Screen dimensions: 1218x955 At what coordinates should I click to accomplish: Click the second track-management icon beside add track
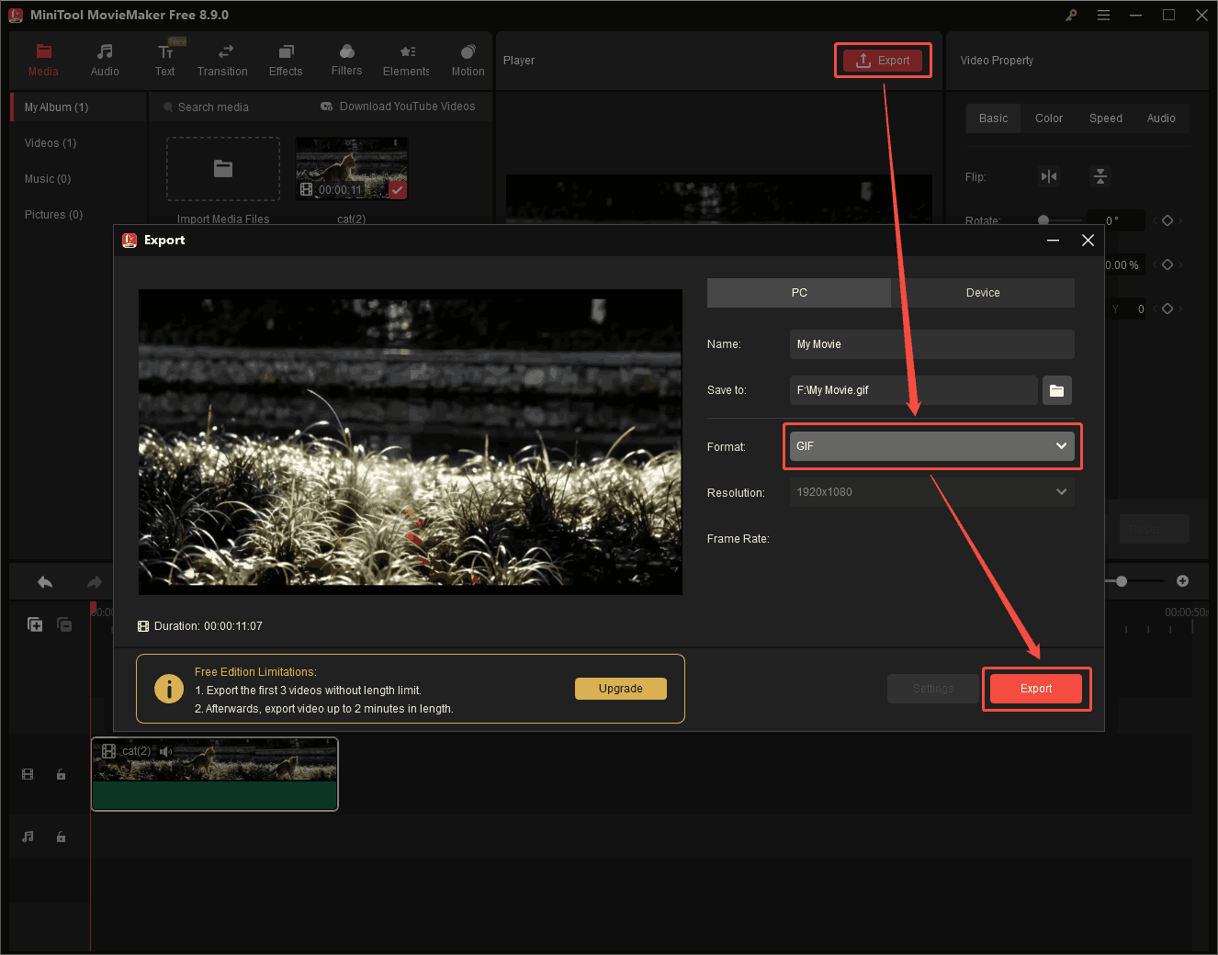[x=64, y=624]
